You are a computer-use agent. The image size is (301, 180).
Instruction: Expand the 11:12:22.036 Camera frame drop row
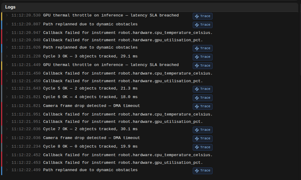tap(7, 138)
